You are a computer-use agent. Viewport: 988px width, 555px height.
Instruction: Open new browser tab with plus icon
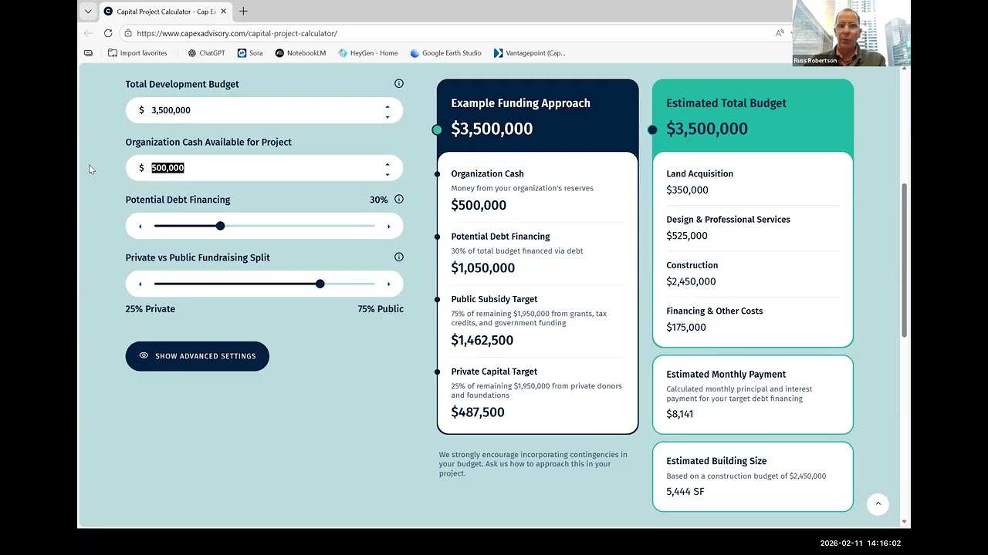(243, 11)
